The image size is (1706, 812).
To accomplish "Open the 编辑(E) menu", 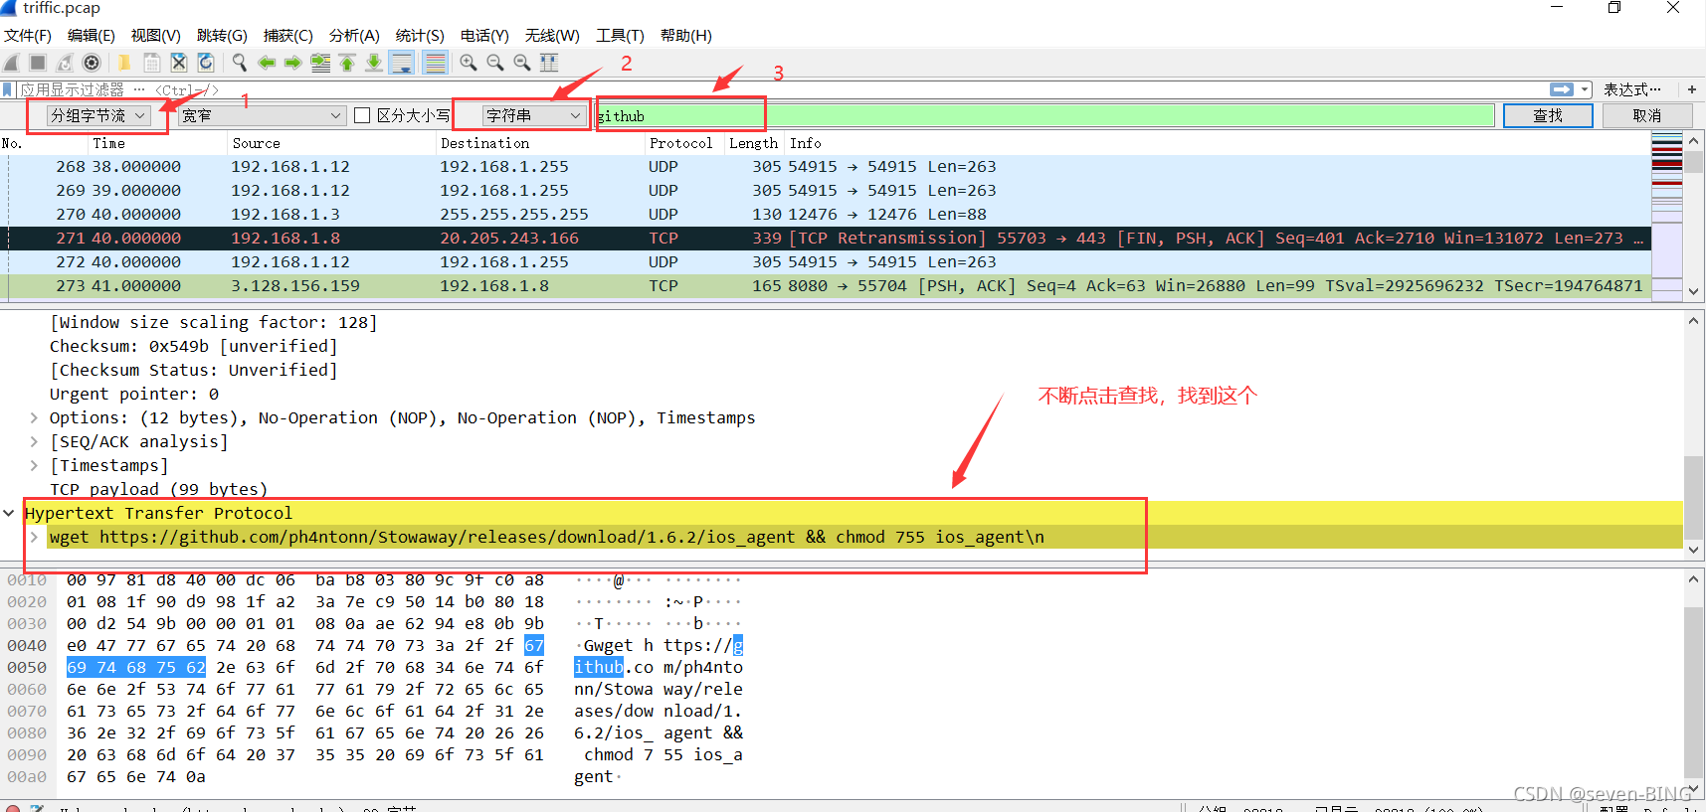I will [92, 35].
